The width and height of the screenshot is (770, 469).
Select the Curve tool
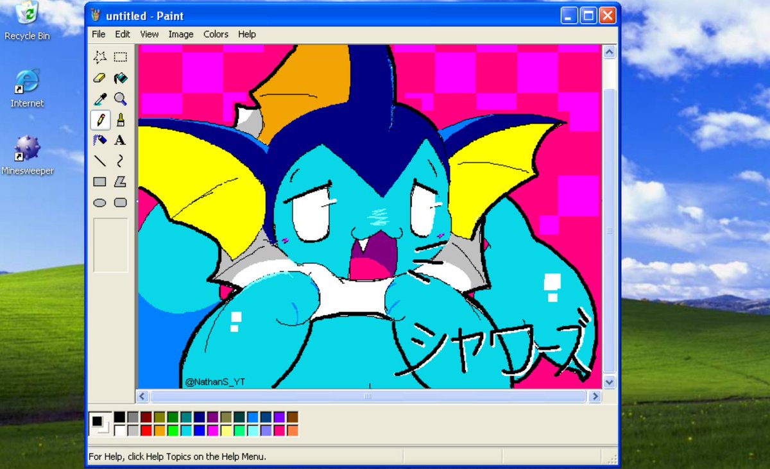(120, 160)
